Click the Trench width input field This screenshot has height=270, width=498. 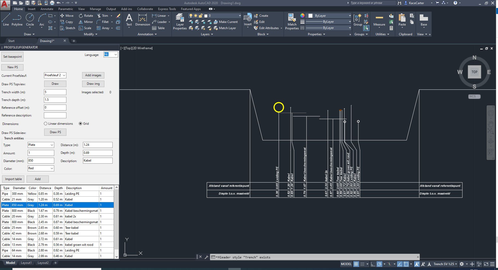point(55,92)
